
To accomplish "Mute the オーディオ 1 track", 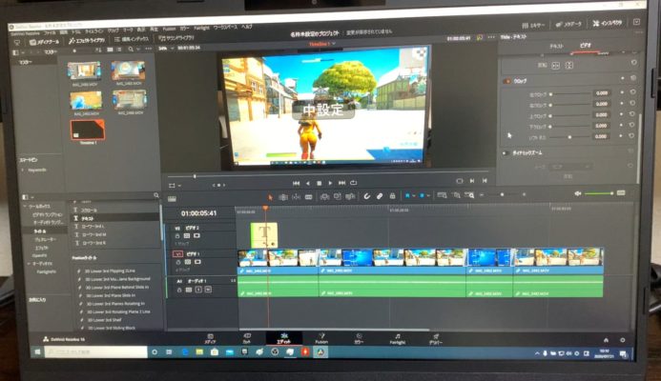I will (208, 290).
